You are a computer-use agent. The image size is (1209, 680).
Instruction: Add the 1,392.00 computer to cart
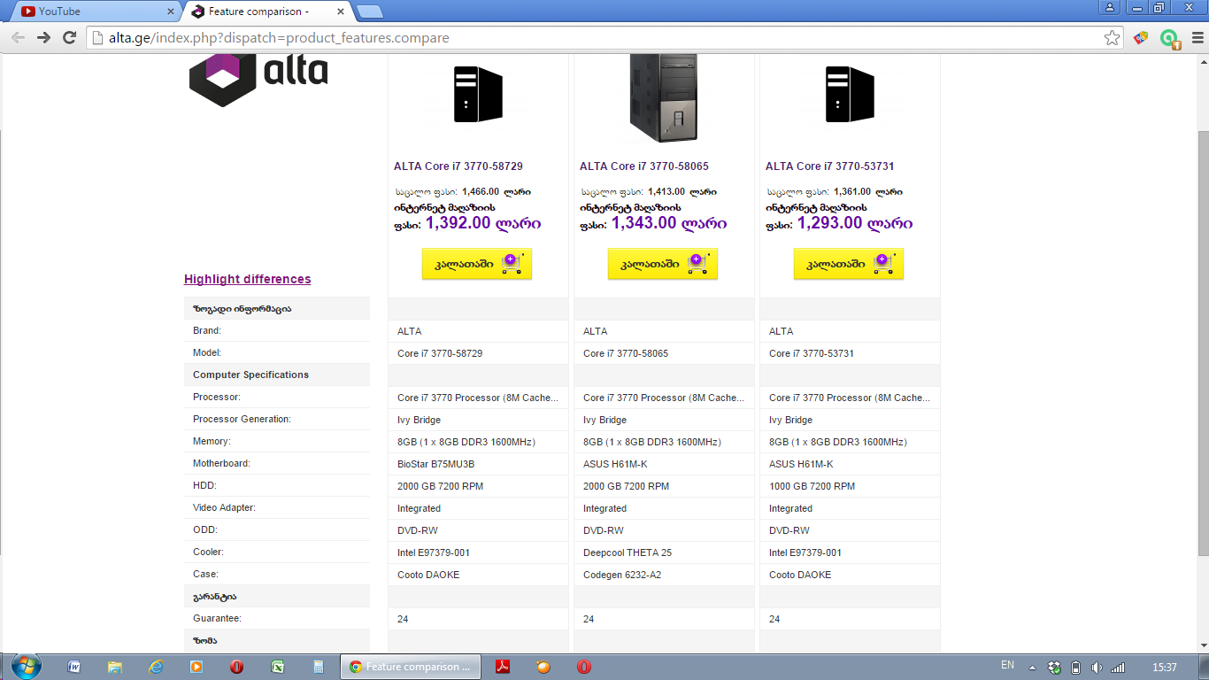(x=477, y=264)
